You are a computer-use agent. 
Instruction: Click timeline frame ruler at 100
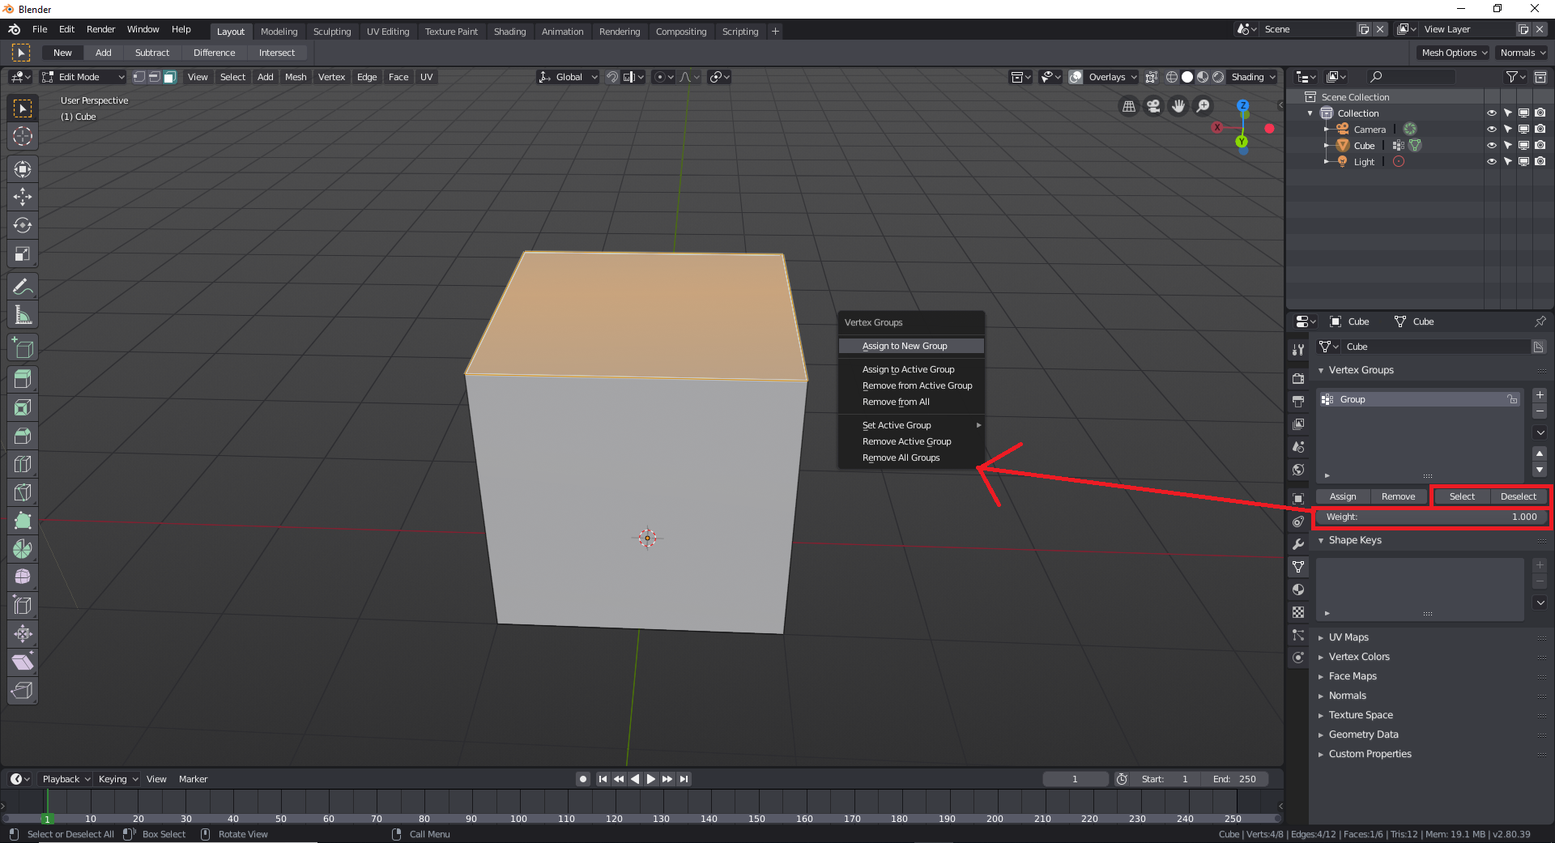pos(518,819)
